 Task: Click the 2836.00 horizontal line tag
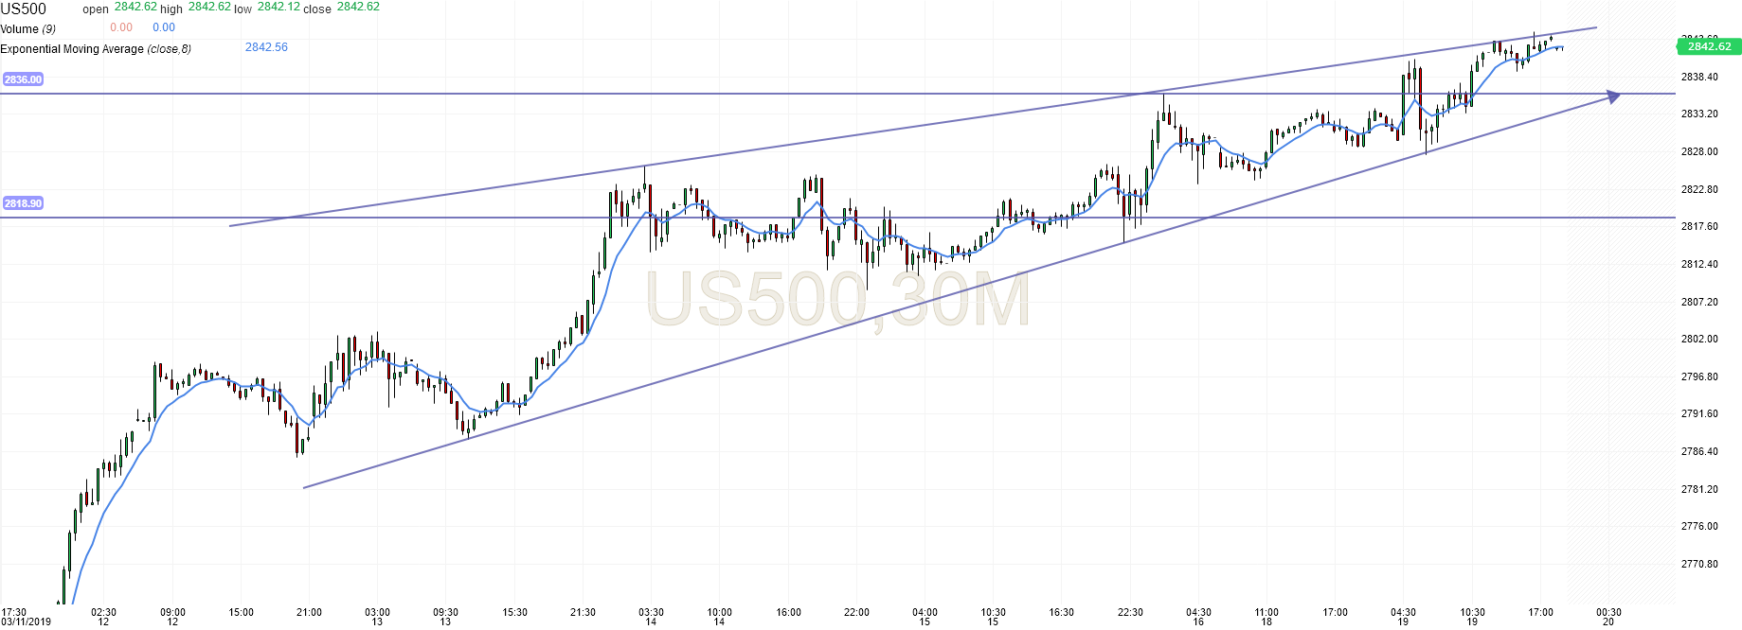pyautogui.click(x=23, y=79)
